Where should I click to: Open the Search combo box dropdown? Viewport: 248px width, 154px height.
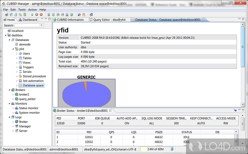[x=41, y=25]
